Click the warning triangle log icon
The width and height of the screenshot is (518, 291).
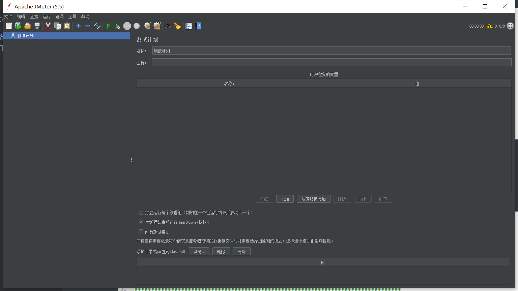pos(490,26)
